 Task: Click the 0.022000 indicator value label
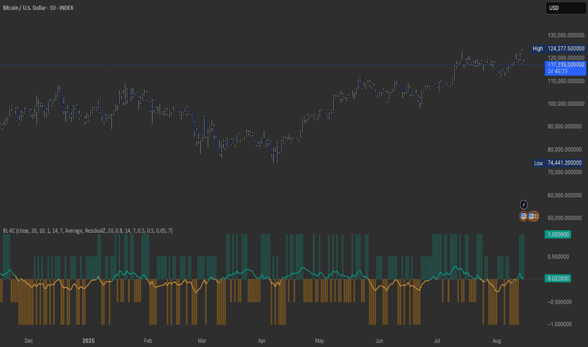[558, 278]
